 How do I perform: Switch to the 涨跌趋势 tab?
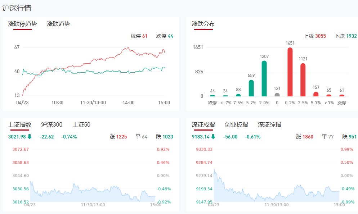click(58, 24)
